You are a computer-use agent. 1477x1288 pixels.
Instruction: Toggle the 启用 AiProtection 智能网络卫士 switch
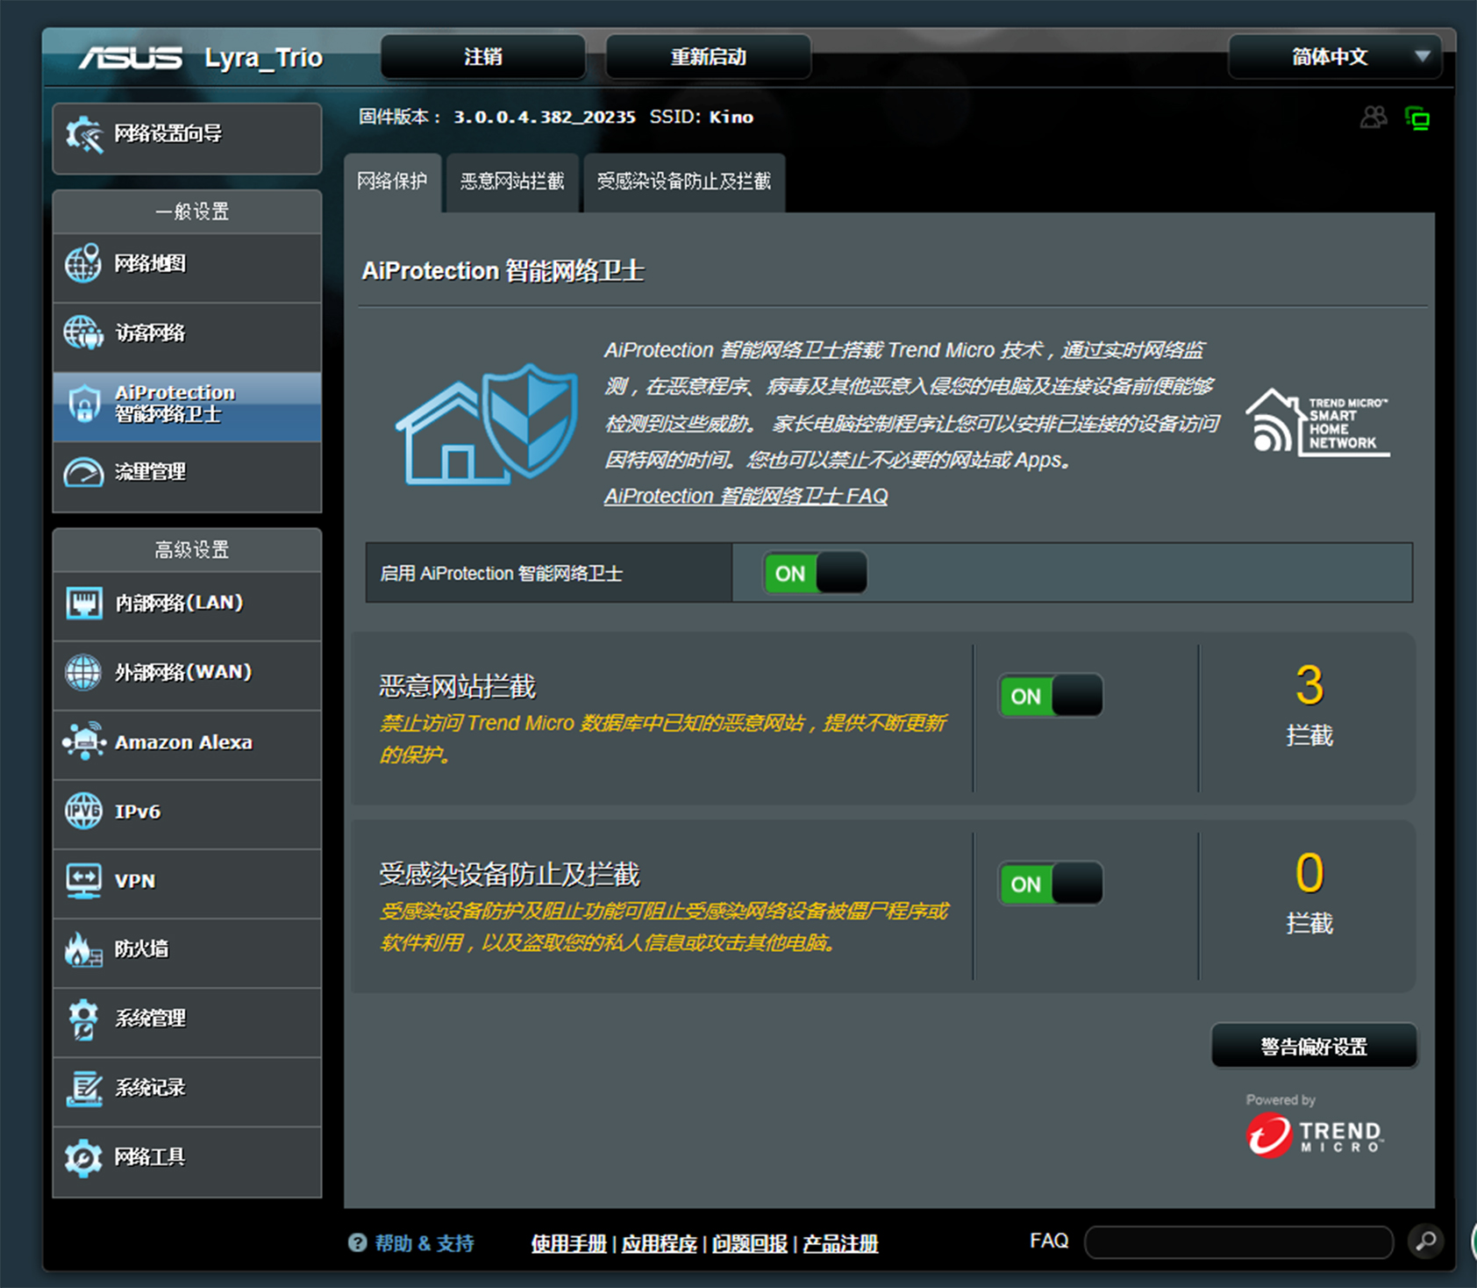coord(815,573)
